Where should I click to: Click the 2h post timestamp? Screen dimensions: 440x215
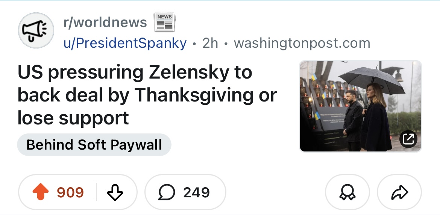[210, 43]
